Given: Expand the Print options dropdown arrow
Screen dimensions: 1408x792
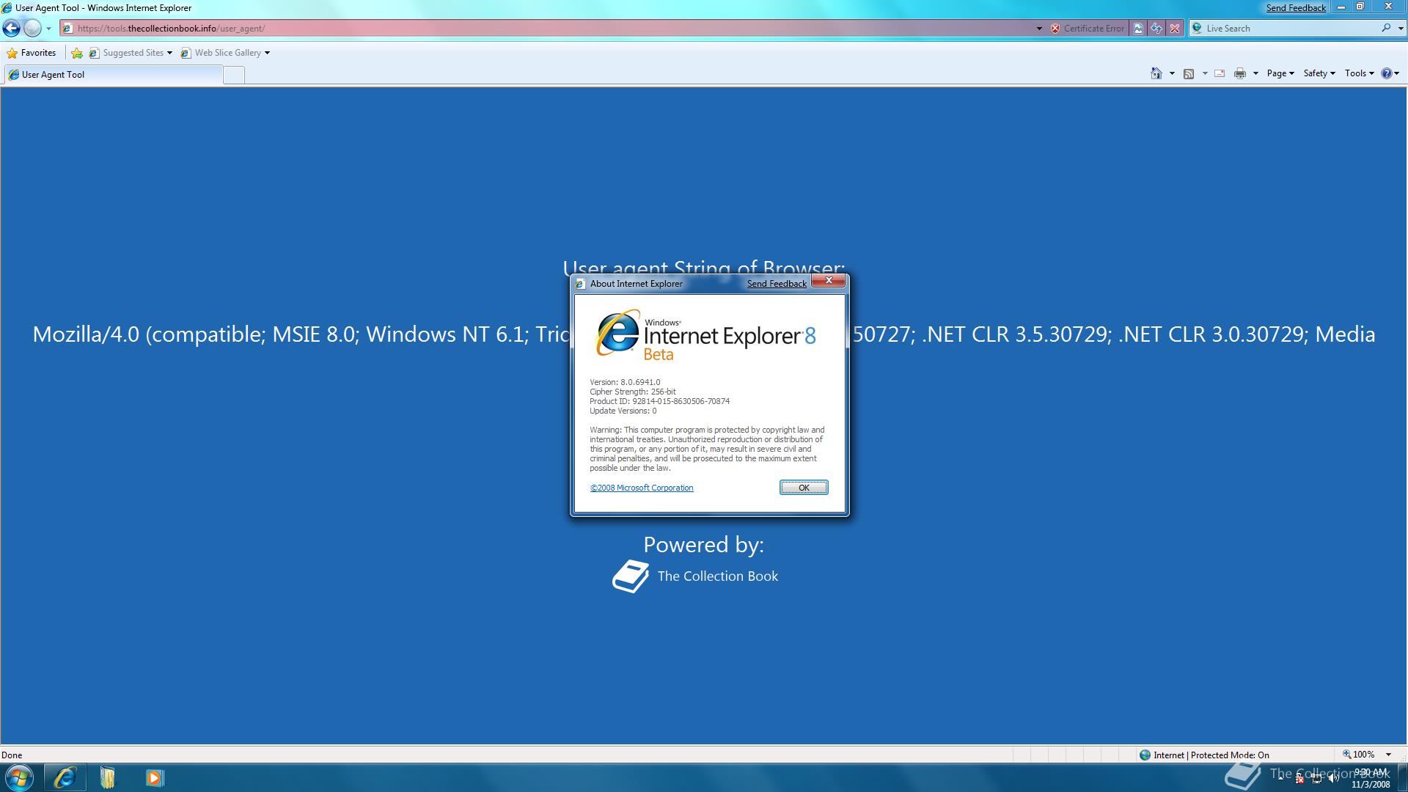Looking at the screenshot, I should click(x=1255, y=73).
